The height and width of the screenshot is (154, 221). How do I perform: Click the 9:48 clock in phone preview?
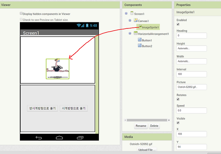[x=93, y=26]
